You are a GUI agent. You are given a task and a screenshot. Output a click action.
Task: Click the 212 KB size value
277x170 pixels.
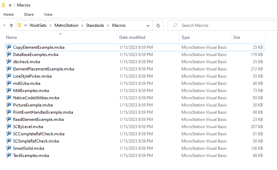(x=257, y=69)
